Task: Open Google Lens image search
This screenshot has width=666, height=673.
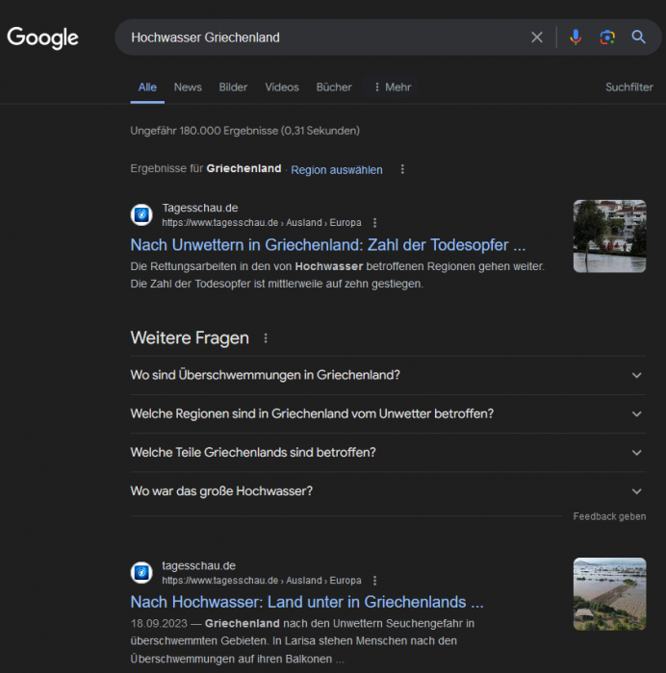Action: click(607, 37)
